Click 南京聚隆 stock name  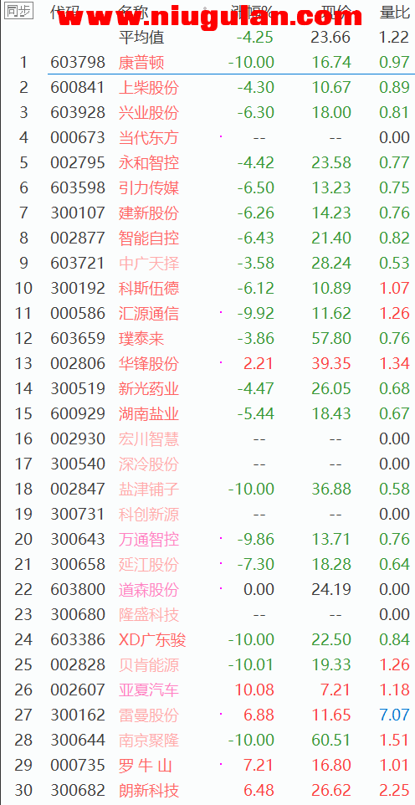coord(148,741)
